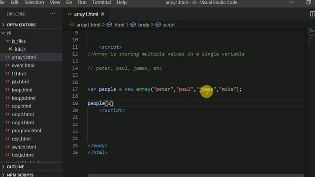This screenshot has height=177, width=315.
Task: Open the Help menu
Action: [x=122, y=2]
